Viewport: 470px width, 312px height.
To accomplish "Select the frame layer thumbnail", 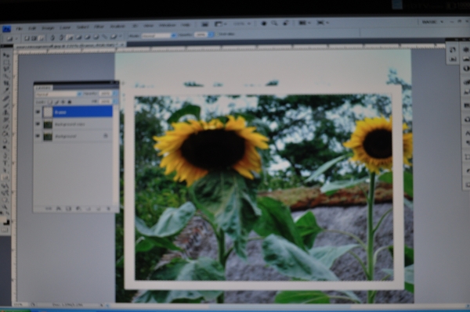I will point(48,112).
